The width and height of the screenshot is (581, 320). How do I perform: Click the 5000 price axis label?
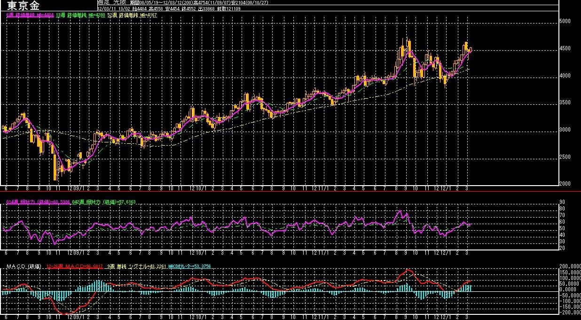point(565,21)
